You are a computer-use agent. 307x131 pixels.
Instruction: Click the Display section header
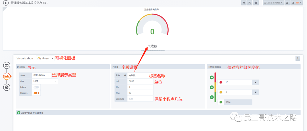(63, 67)
